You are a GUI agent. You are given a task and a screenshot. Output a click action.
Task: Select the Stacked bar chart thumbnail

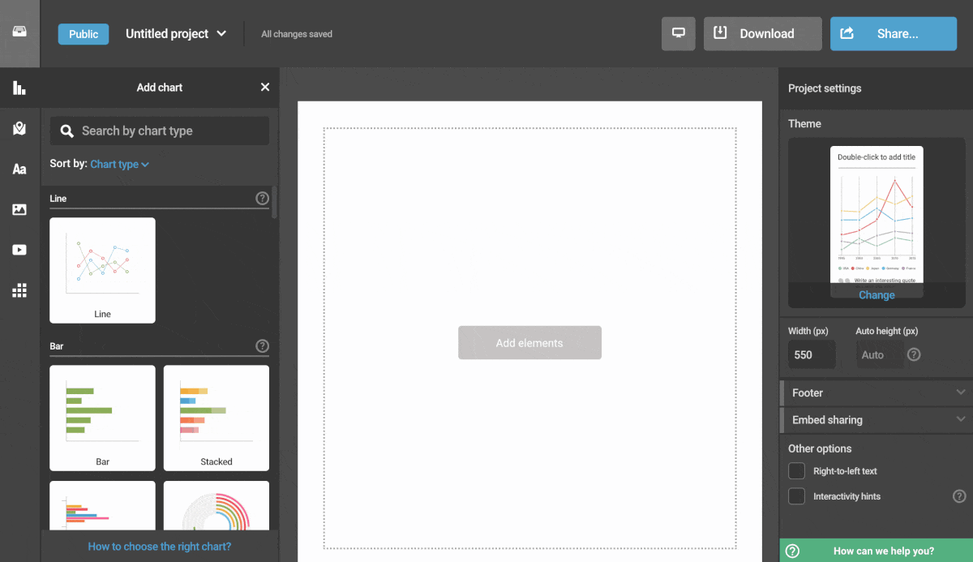pos(216,418)
